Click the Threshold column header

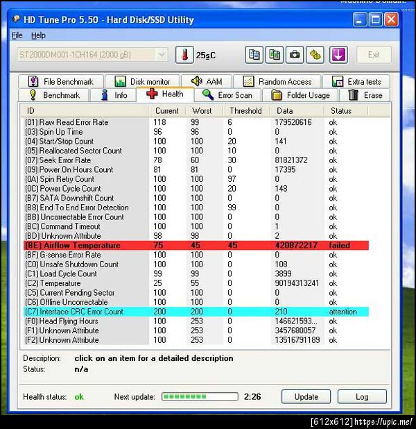[x=246, y=111]
